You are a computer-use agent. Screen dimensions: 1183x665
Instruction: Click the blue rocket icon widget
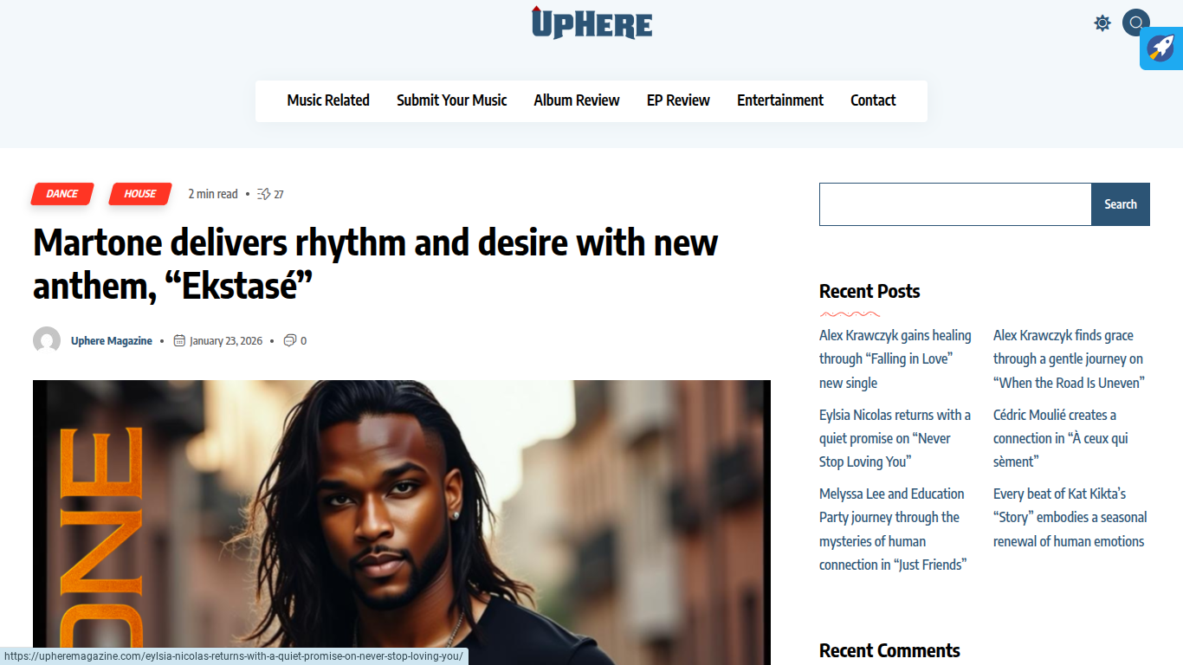(x=1161, y=48)
